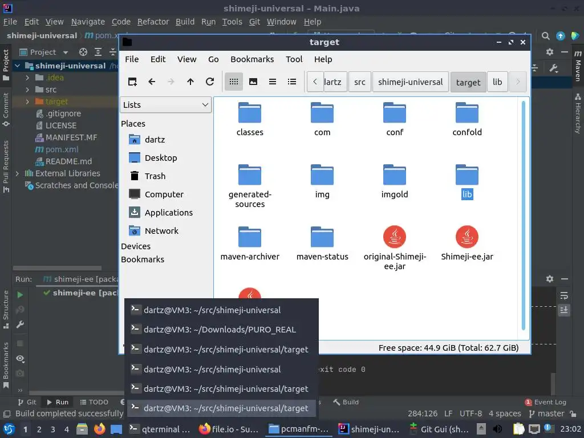Select the lib folder
Screen dimensions: 584x438
(x=467, y=182)
